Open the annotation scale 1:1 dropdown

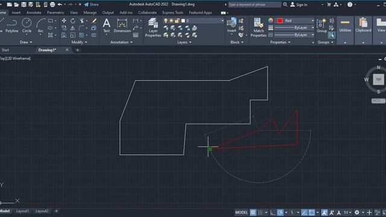(347, 212)
